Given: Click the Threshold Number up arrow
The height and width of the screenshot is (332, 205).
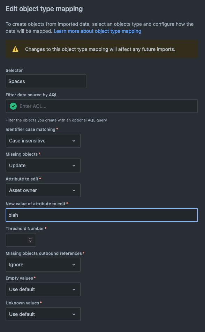Looking at the screenshot, I should (31, 238).
